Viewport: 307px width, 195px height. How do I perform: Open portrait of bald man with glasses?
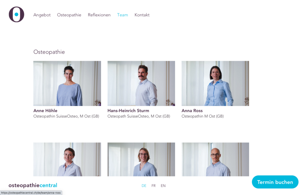(215, 159)
